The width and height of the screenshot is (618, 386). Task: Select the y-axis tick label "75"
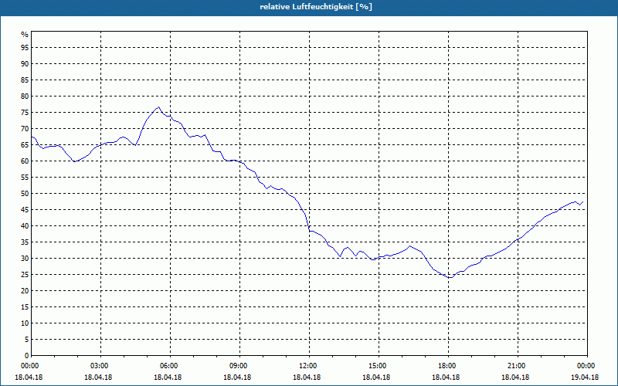(x=25, y=113)
